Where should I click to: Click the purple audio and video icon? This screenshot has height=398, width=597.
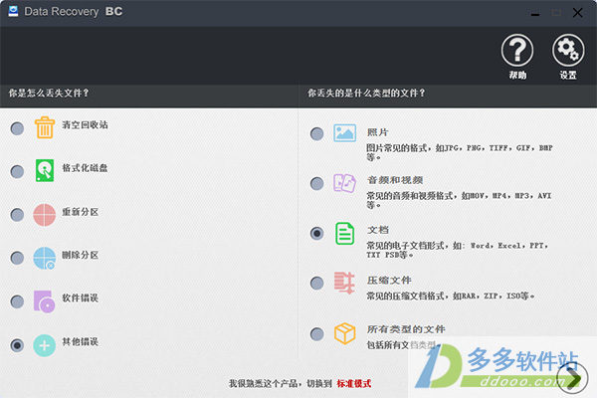click(344, 183)
